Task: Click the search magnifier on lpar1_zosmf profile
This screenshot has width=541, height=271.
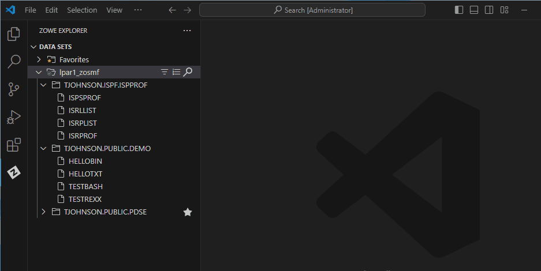Action: pyautogui.click(x=188, y=72)
